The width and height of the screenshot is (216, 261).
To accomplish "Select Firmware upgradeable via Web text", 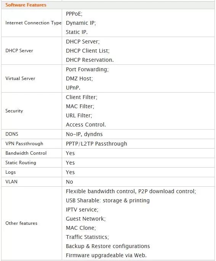I will coord(106,255).
